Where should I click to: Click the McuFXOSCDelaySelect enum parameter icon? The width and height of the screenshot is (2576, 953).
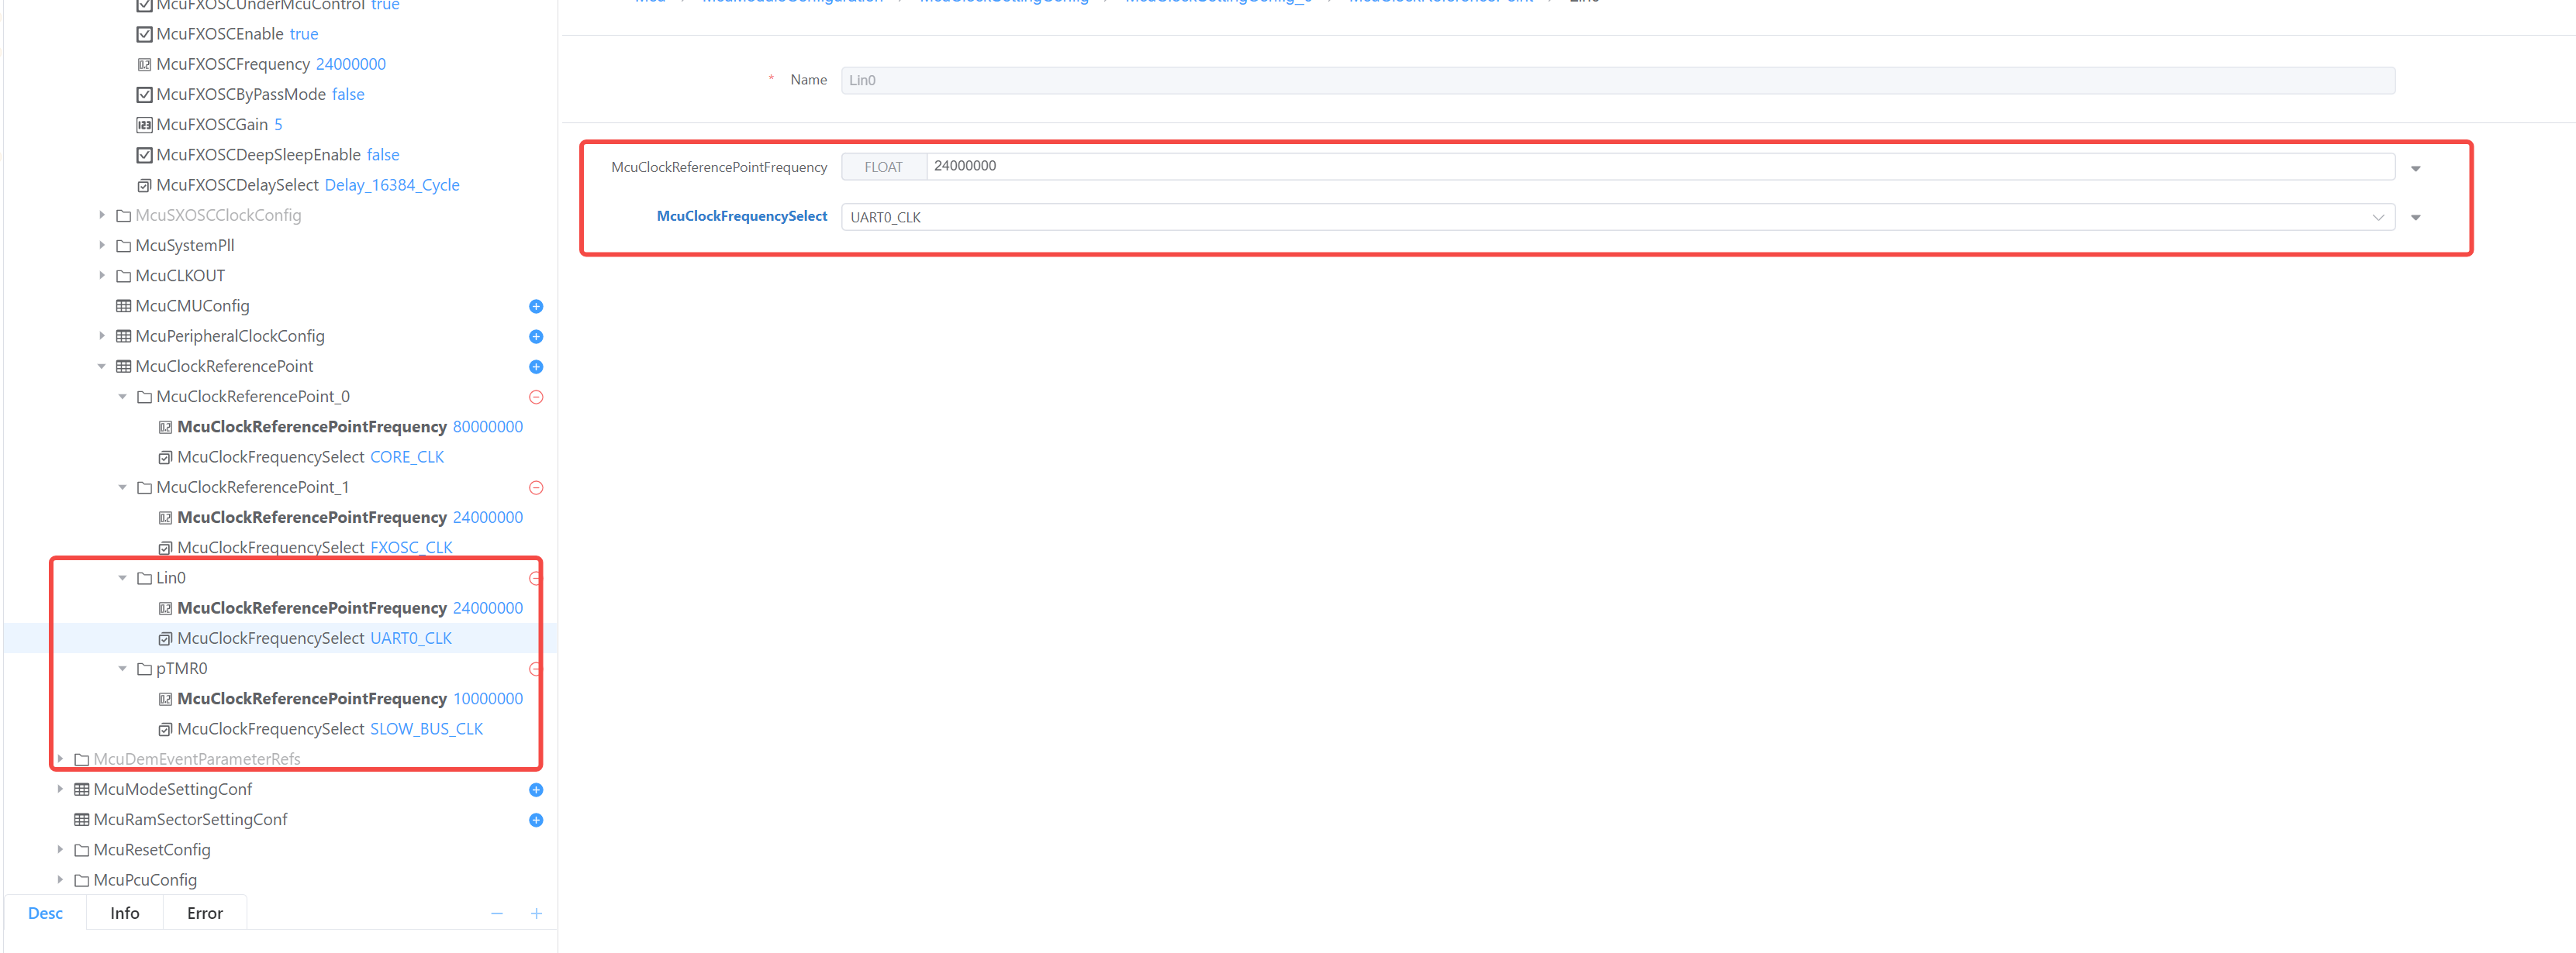(144, 185)
